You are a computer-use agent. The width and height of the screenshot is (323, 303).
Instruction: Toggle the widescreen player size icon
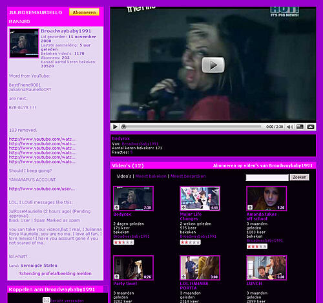point(300,127)
